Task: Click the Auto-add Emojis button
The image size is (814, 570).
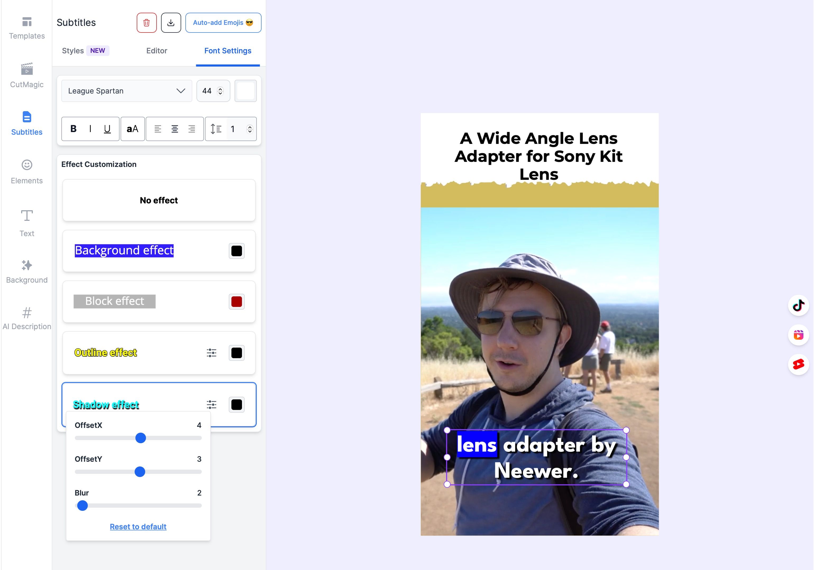Action: [223, 23]
